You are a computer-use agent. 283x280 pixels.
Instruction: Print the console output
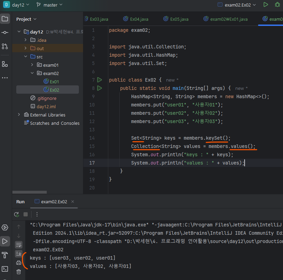tap(19, 263)
